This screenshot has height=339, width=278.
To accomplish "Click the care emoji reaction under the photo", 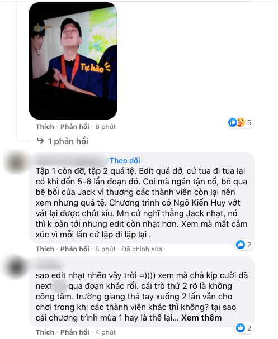I will [x=241, y=122].
